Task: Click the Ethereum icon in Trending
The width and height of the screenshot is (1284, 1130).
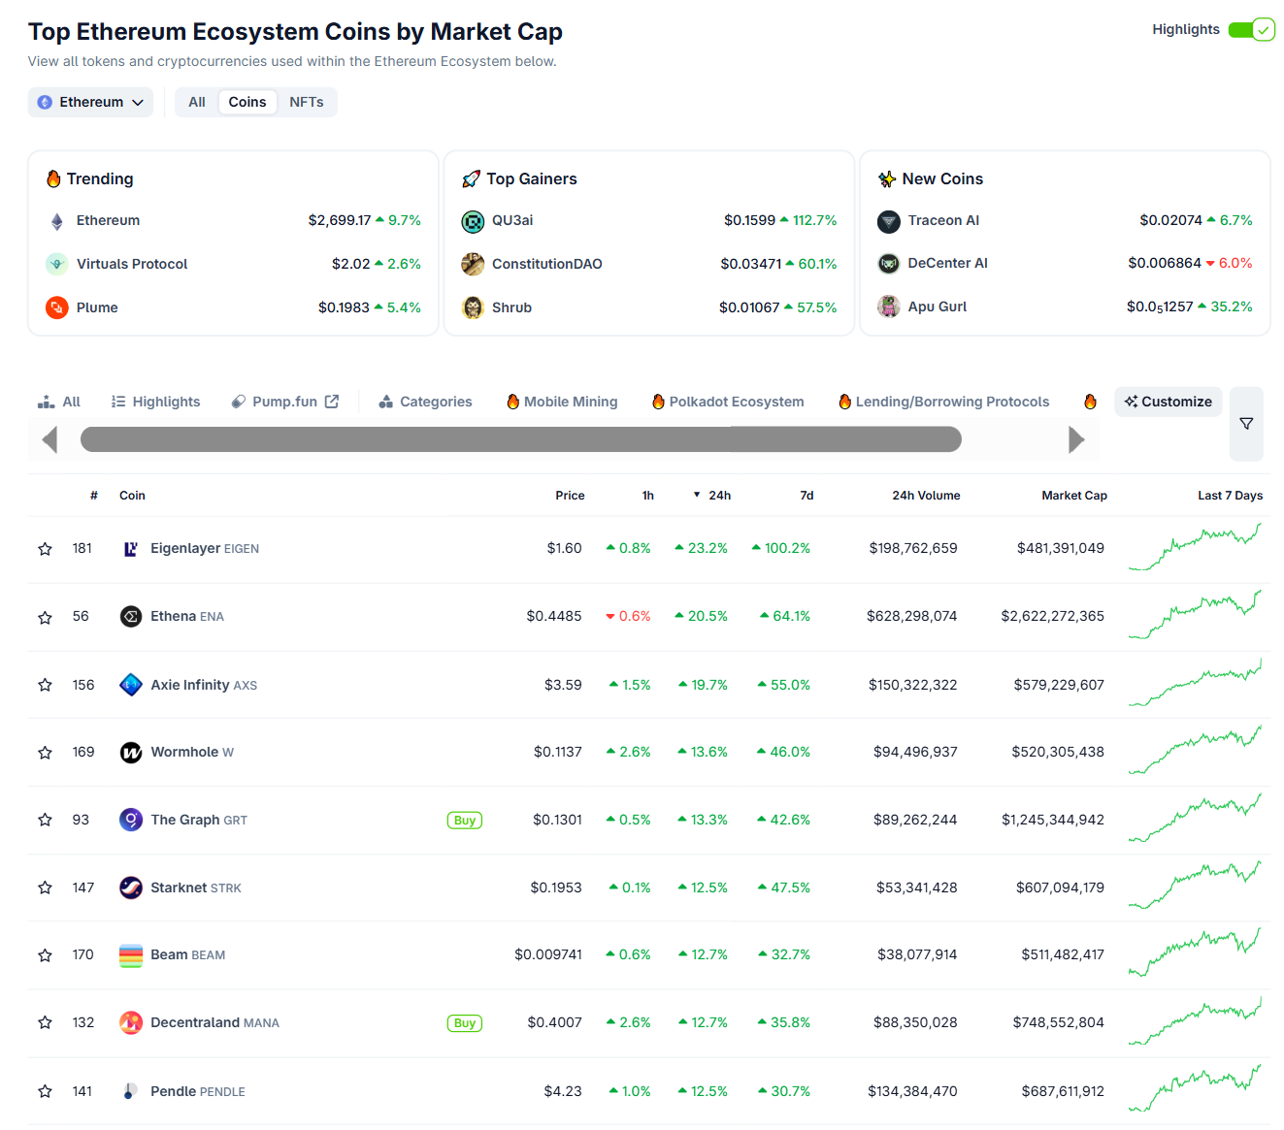Action: click(x=57, y=221)
